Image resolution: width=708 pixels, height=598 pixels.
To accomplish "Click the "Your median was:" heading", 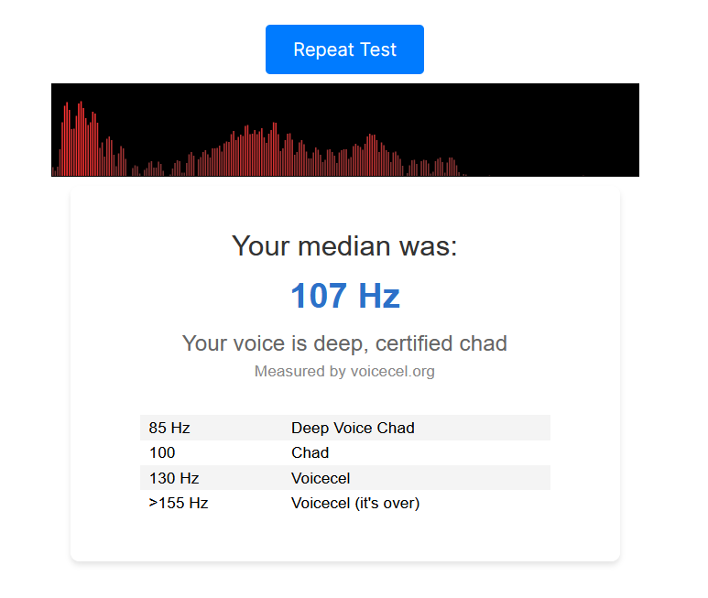I will tap(344, 246).
